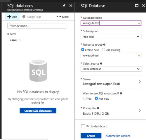Image resolution: width=146 pixels, height=140 pixels.
Task: Click the blue Create button
Action: click(91, 136)
